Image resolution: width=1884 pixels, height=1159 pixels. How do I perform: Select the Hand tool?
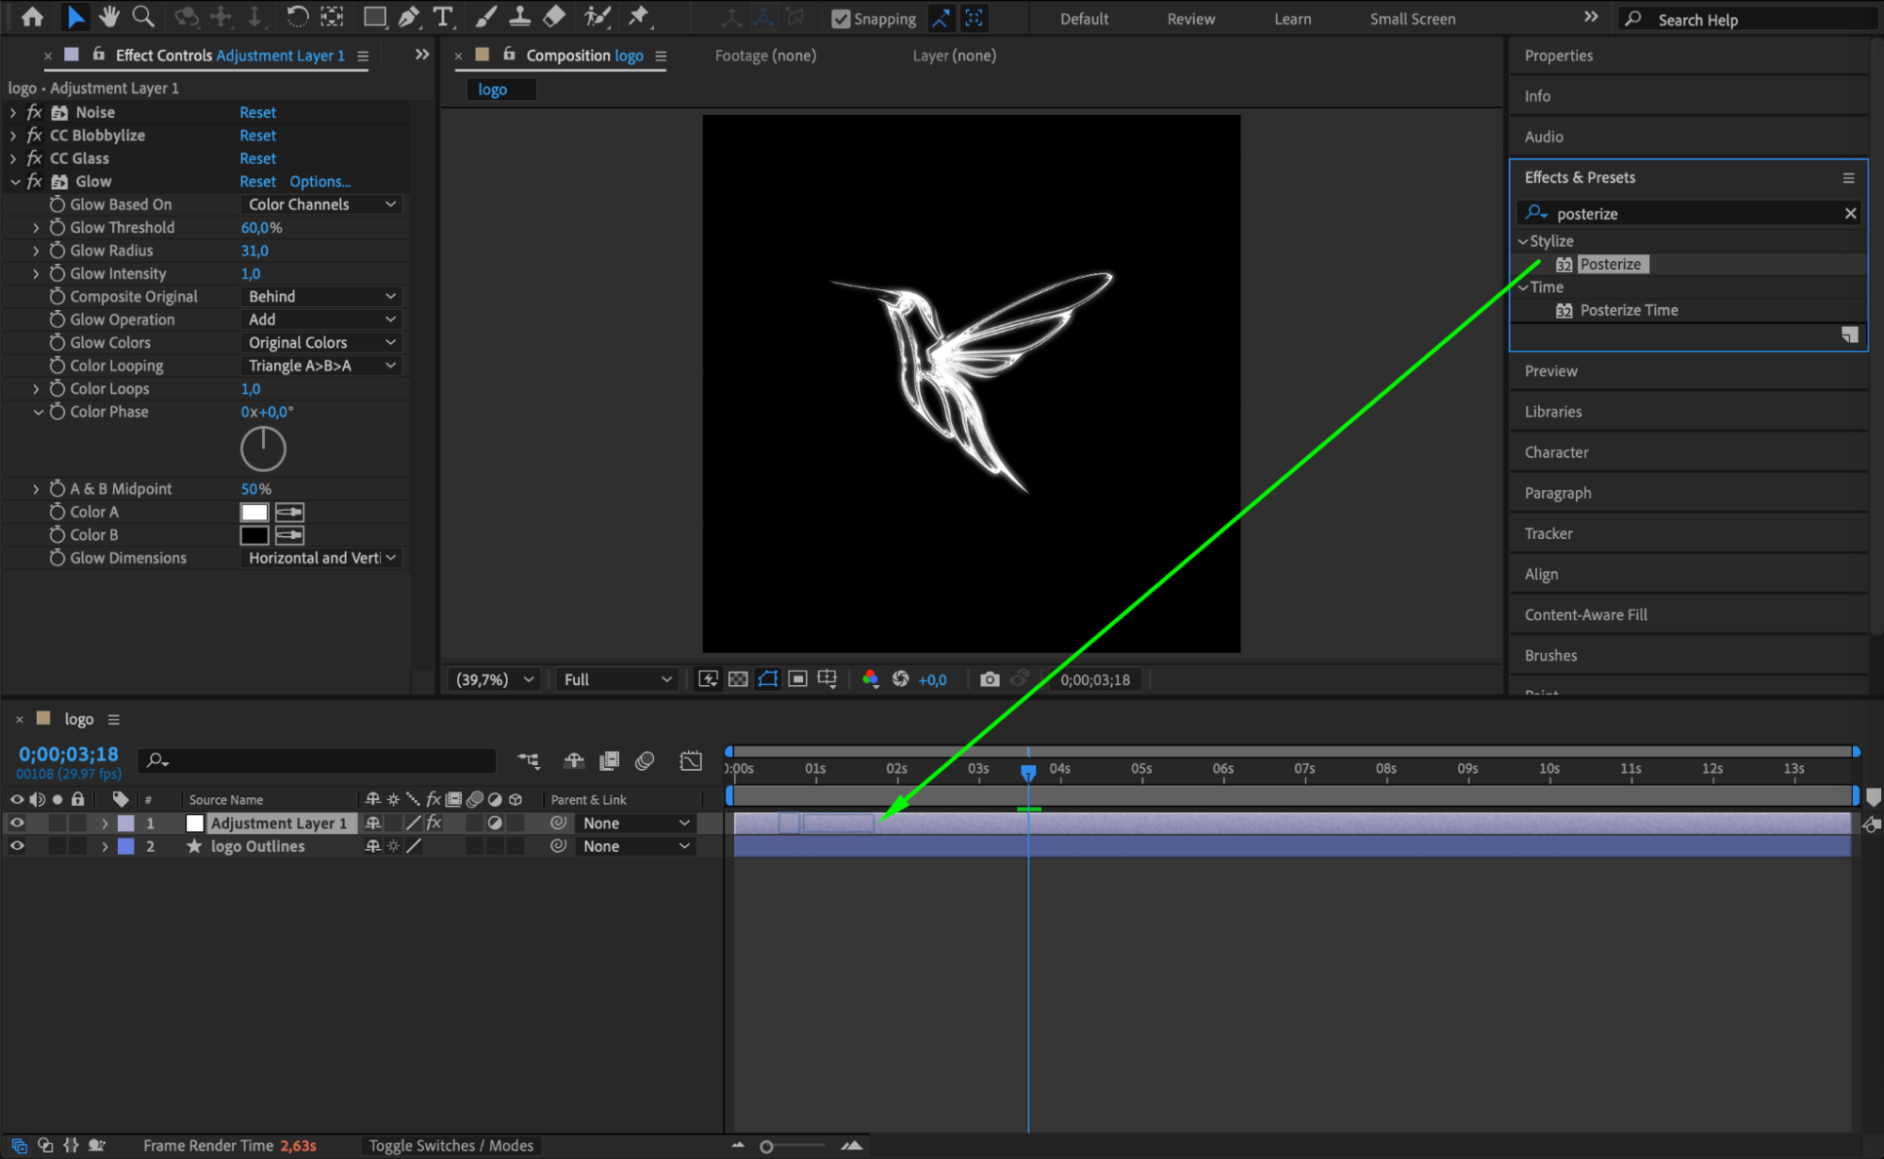(x=109, y=16)
